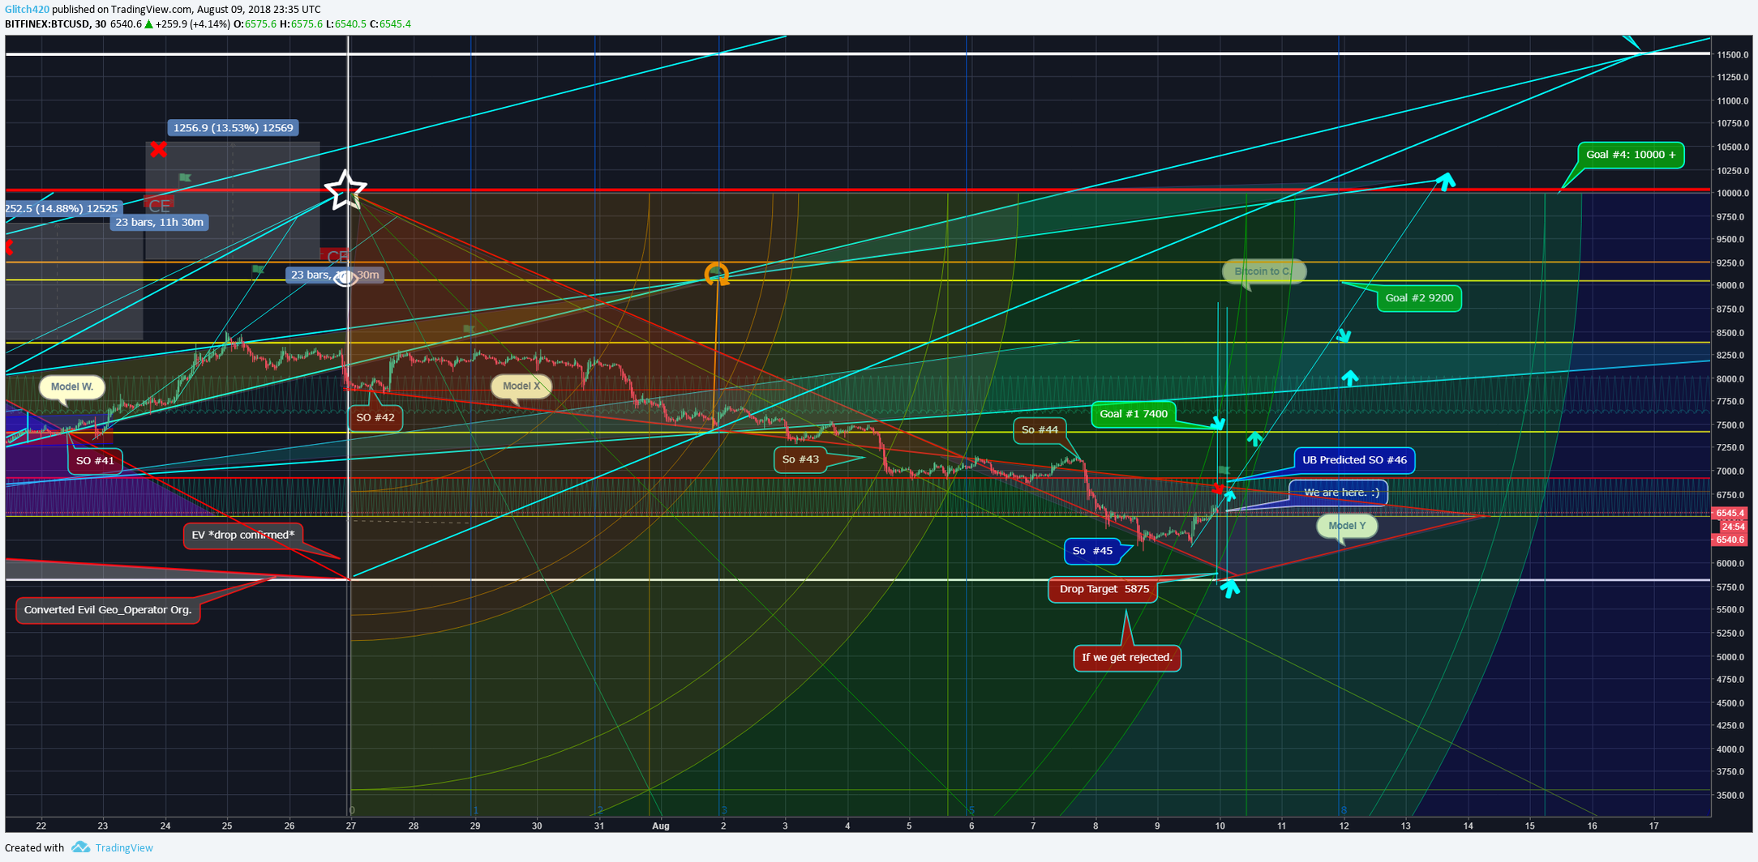Image resolution: width=1758 pixels, height=862 pixels.
Task: Click the current price tag 6545.4
Action: (1730, 513)
